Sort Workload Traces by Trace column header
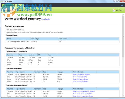The width and height of the screenshot is (125, 99). click(x=18, y=39)
